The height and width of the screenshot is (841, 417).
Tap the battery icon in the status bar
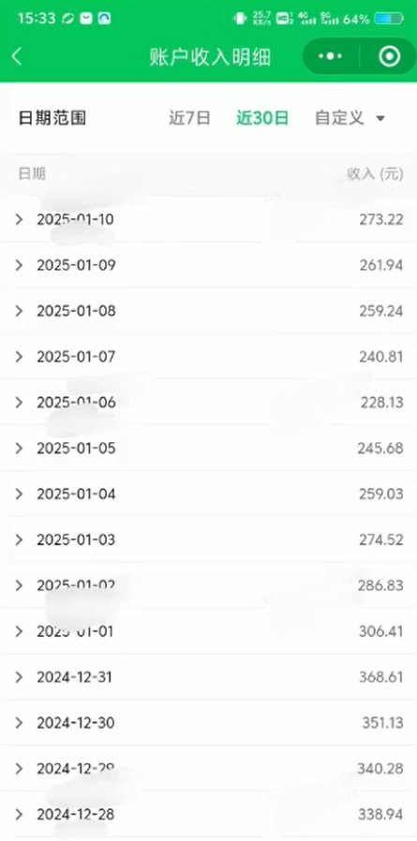(389, 20)
